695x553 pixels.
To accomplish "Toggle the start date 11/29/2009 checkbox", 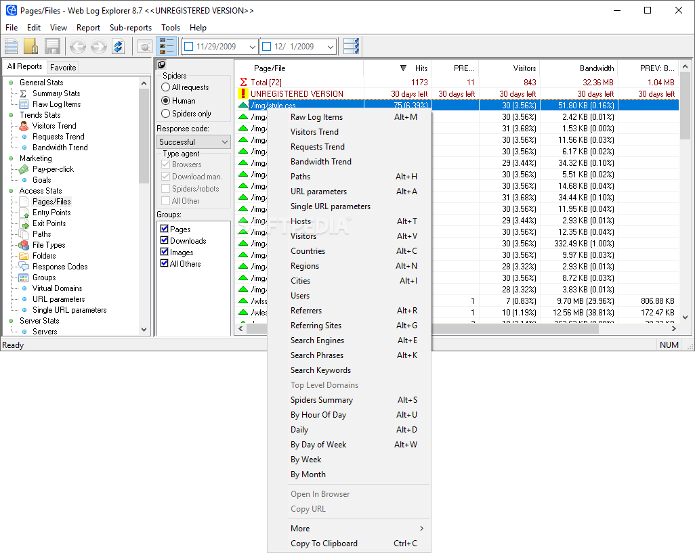I will 189,47.
